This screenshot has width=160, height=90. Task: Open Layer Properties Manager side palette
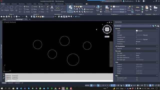[1, 51]
